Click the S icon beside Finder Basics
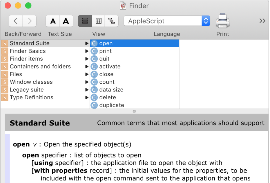The image size is (270, 183). click(x=5, y=51)
